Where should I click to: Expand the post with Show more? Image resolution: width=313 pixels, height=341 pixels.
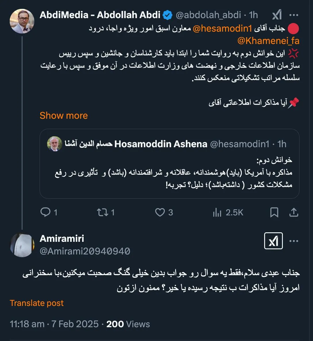[64, 116]
